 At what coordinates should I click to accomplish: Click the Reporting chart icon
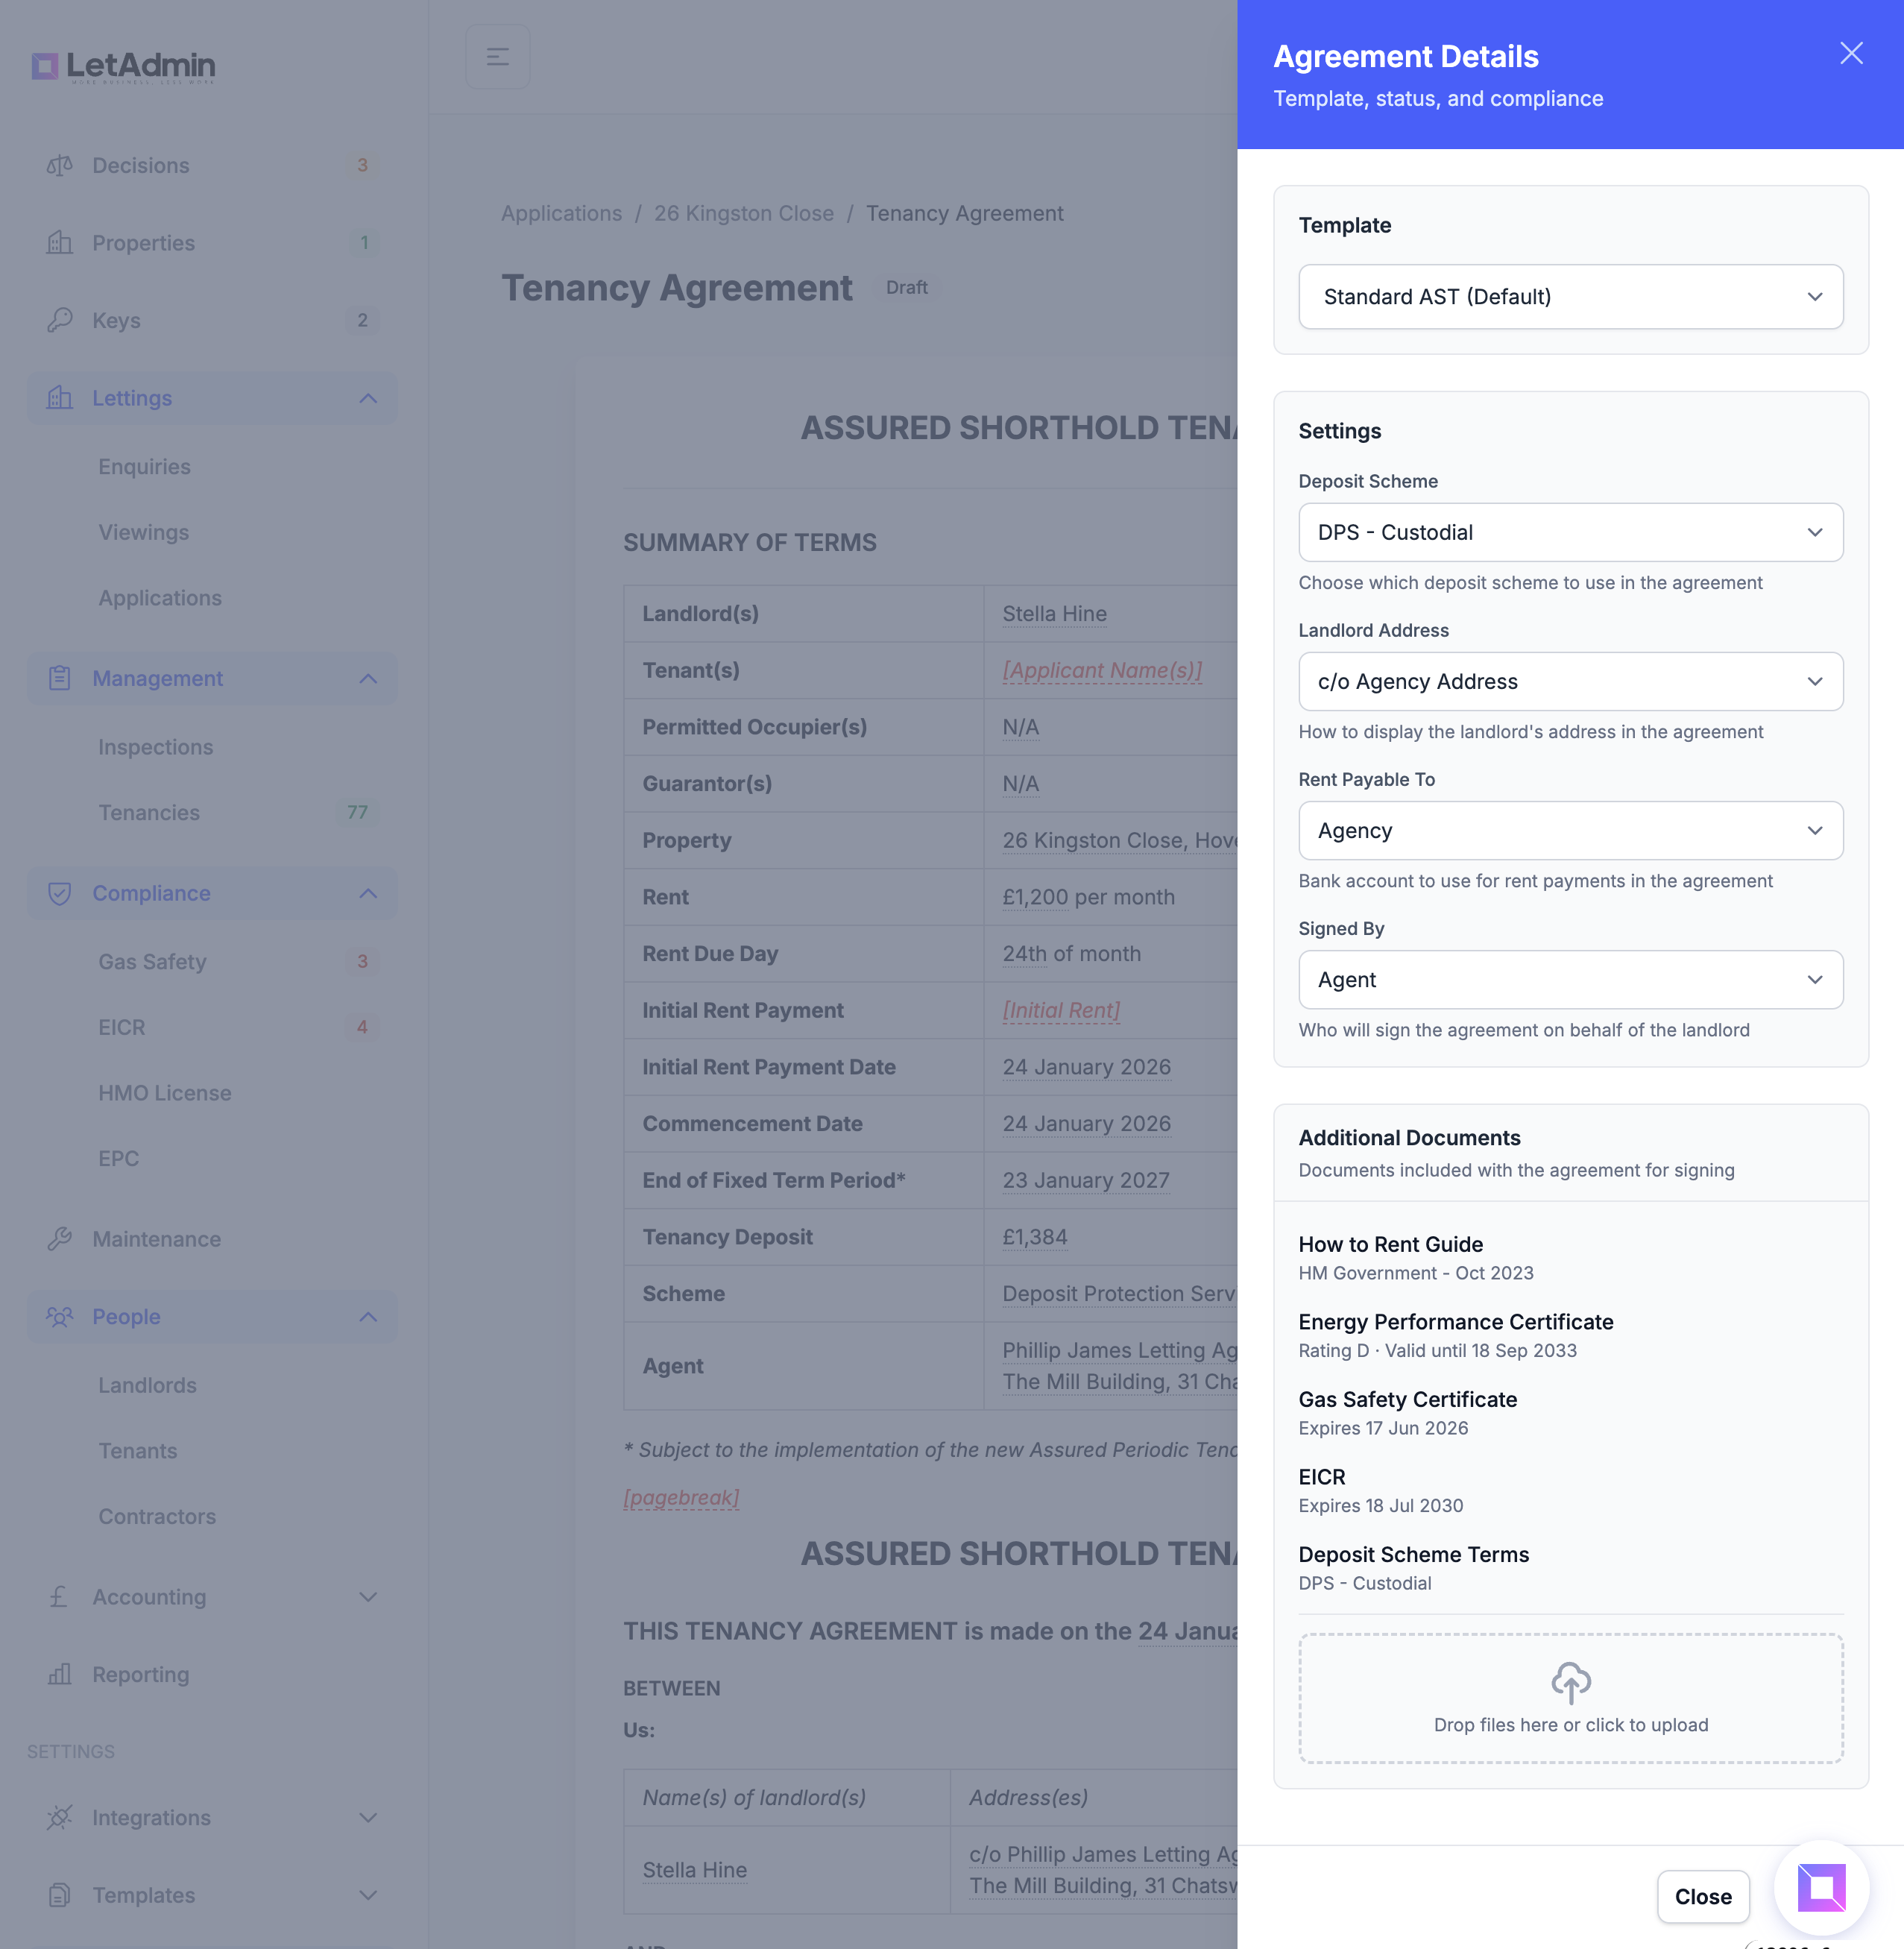[x=59, y=1674]
